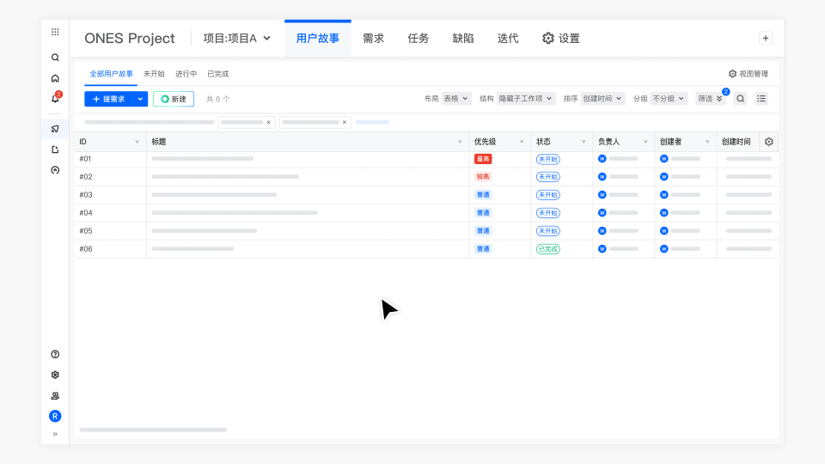This screenshot has width=825, height=464.
Task: Click the sidebar search icon
Action: point(55,58)
